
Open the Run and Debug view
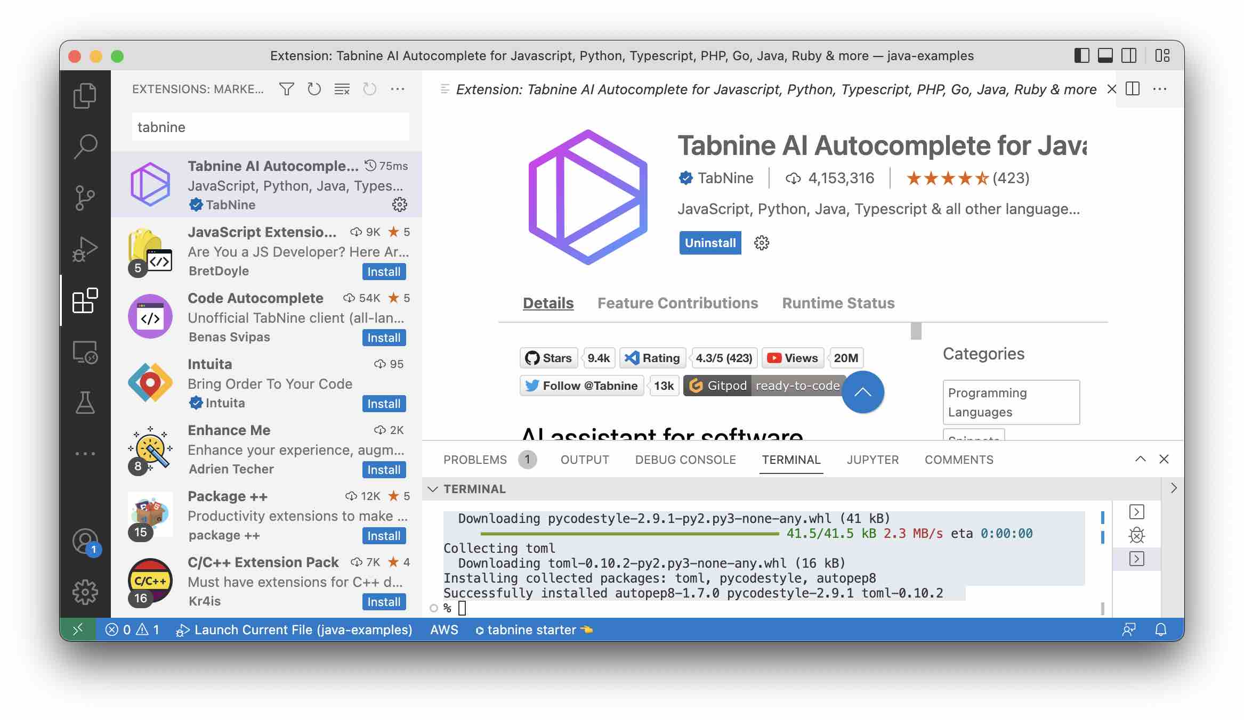[85, 248]
